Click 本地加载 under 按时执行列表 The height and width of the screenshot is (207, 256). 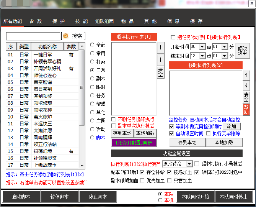[224, 143]
